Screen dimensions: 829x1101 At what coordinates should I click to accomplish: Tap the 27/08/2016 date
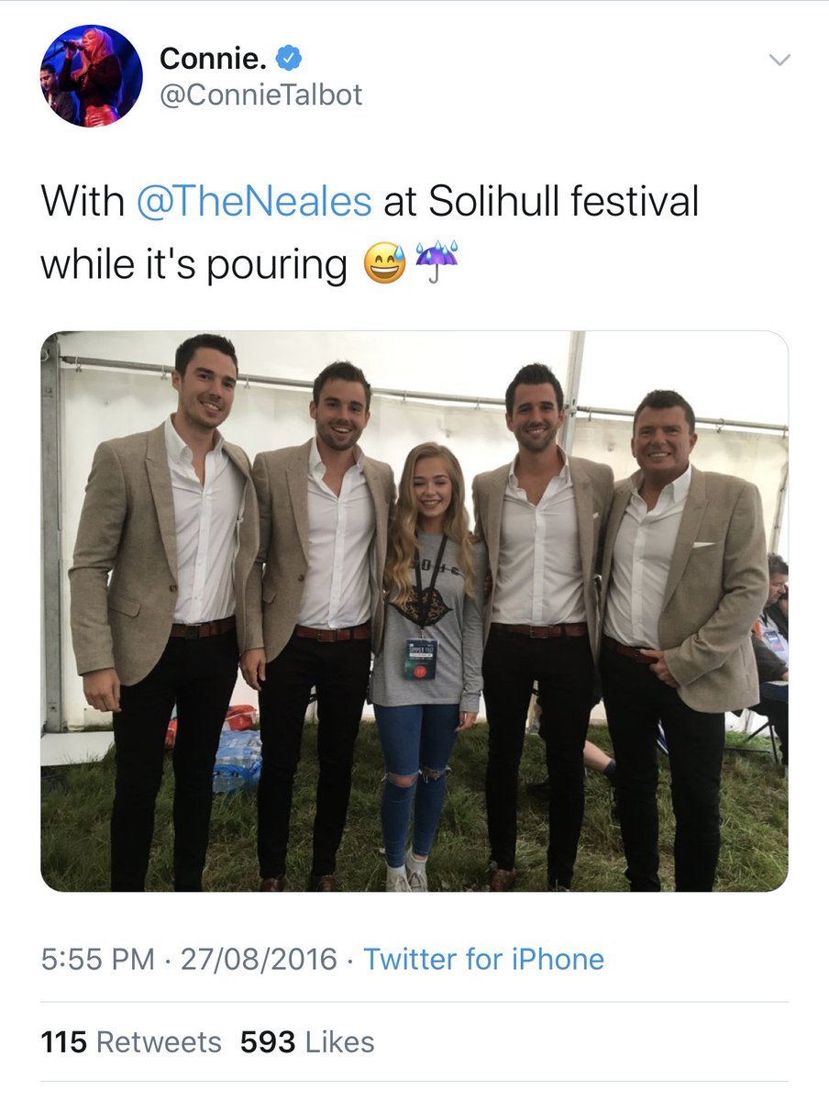[x=259, y=960]
